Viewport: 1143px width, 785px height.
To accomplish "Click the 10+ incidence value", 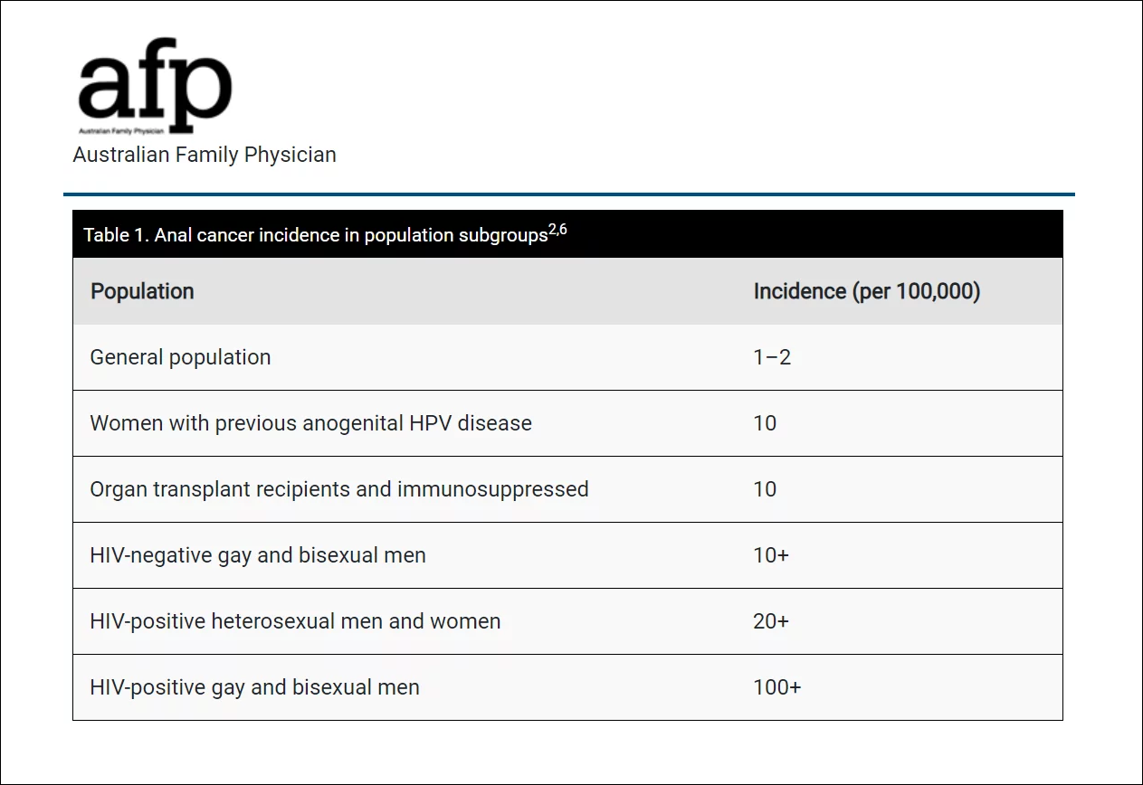I will point(771,555).
